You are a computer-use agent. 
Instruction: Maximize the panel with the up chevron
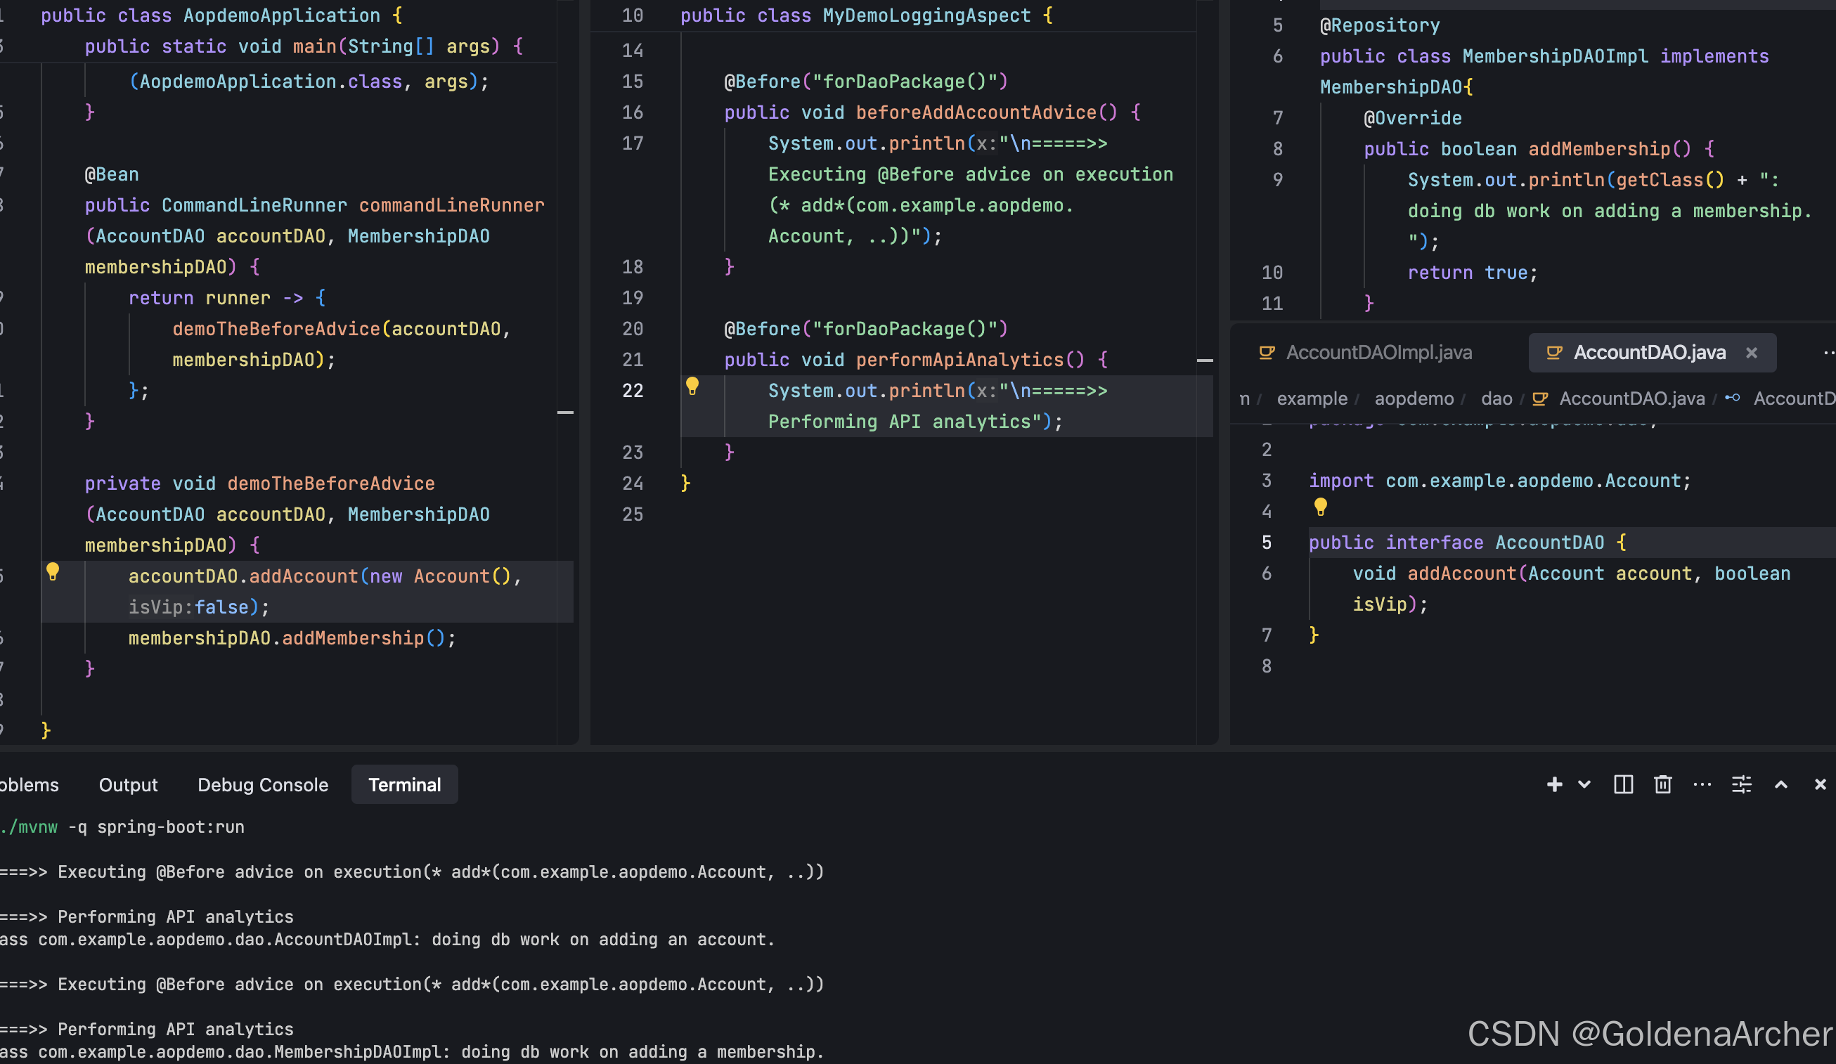point(1780,784)
